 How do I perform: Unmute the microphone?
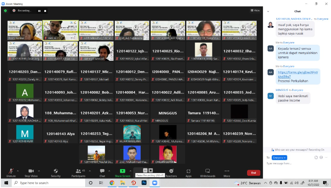point(11,172)
